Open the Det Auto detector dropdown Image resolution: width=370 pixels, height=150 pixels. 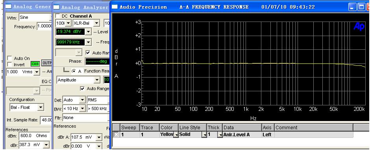(82, 100)
